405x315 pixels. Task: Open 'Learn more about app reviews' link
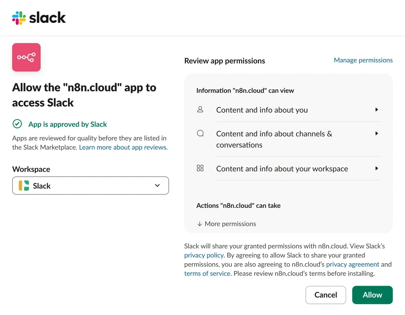click(x=123, y=147)
